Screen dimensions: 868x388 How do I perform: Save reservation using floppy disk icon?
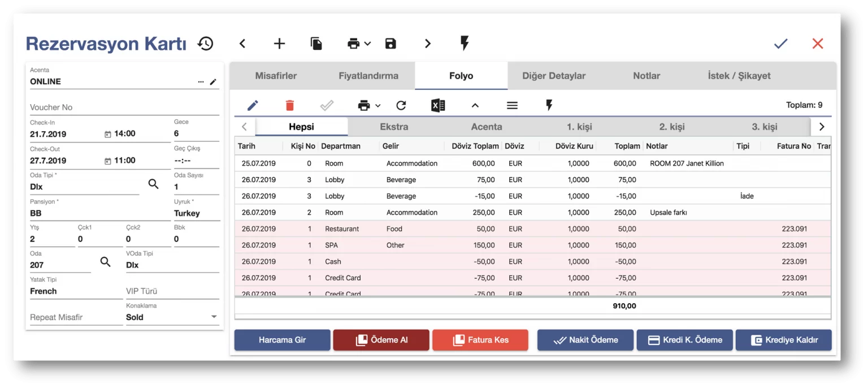pos(390,44)
